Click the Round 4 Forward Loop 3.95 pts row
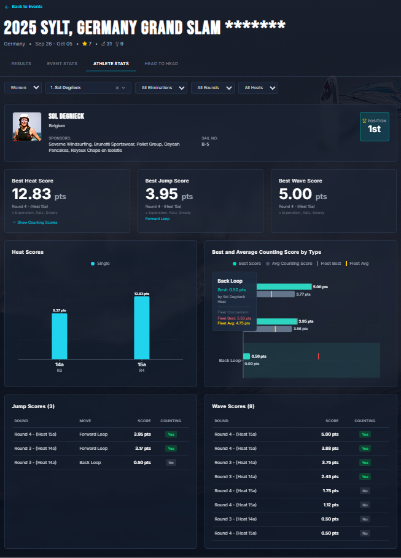This screenshot has height=558, width=401. click(101, 434)
